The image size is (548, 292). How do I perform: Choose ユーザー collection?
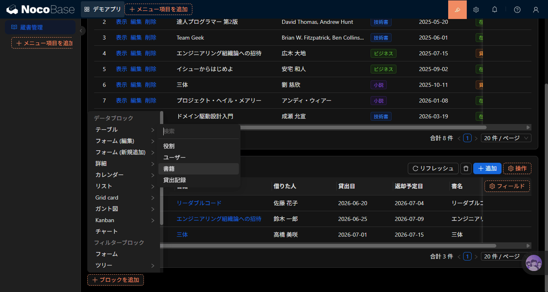199,158
